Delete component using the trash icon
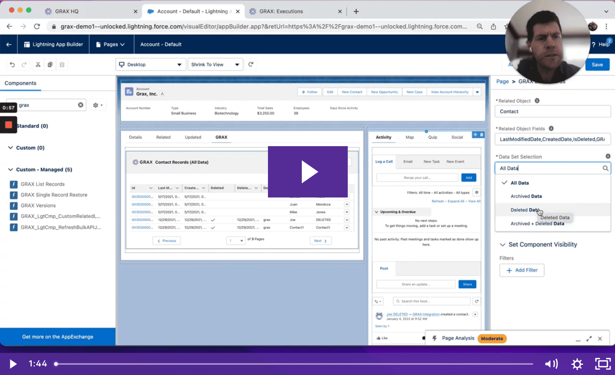Viewport: 615px width, 375px height. click(62, 65)
